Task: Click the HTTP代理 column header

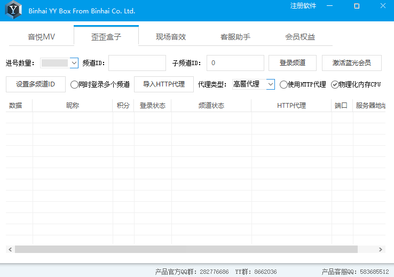Action: pyautogui.click(x=291, y=106)
